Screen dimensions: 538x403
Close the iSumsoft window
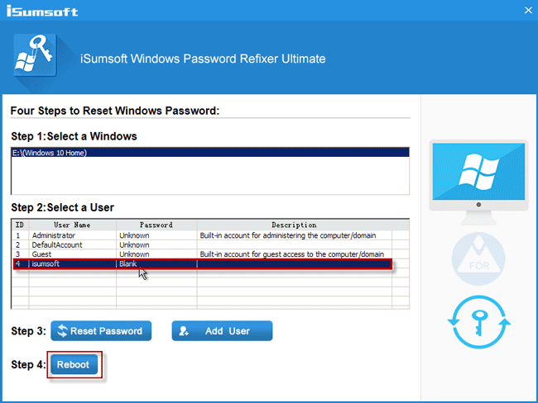point(528,10)
